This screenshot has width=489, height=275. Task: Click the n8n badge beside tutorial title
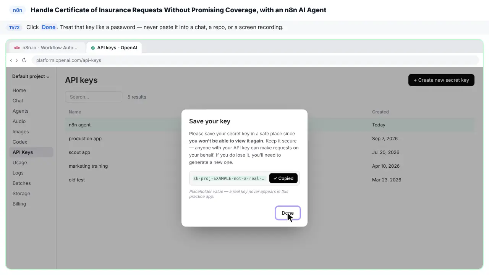18,10
